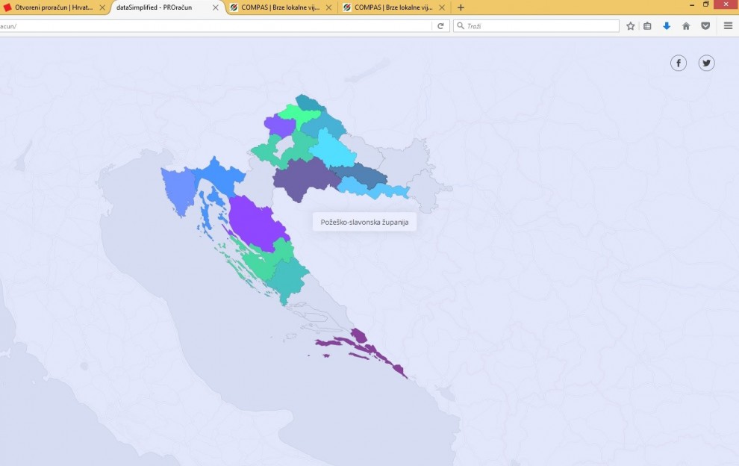Viewport: 739px width, 466px height.
Task: Open a new tab with plus button
Action: click(x=461, y=7)
